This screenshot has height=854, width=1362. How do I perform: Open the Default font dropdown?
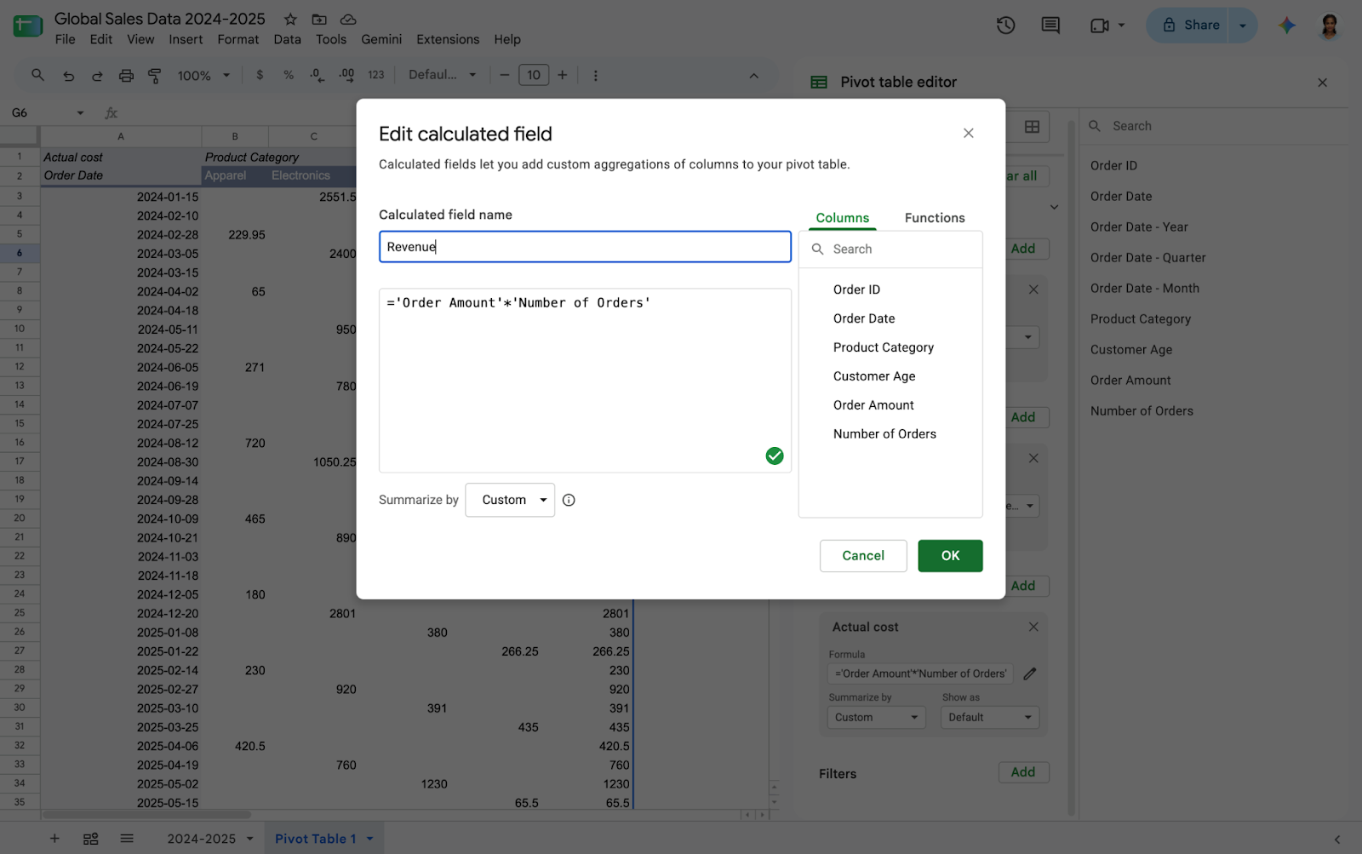coord(442,75)
